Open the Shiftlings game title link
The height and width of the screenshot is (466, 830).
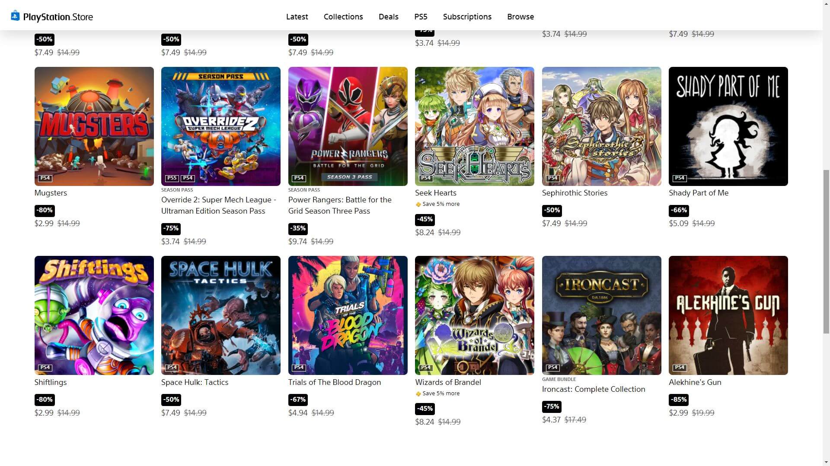[x=51, y=382]
